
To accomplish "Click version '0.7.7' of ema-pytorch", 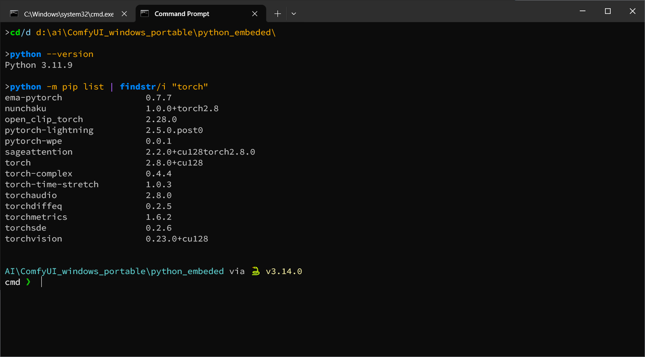I will click(x=159, y=98).
